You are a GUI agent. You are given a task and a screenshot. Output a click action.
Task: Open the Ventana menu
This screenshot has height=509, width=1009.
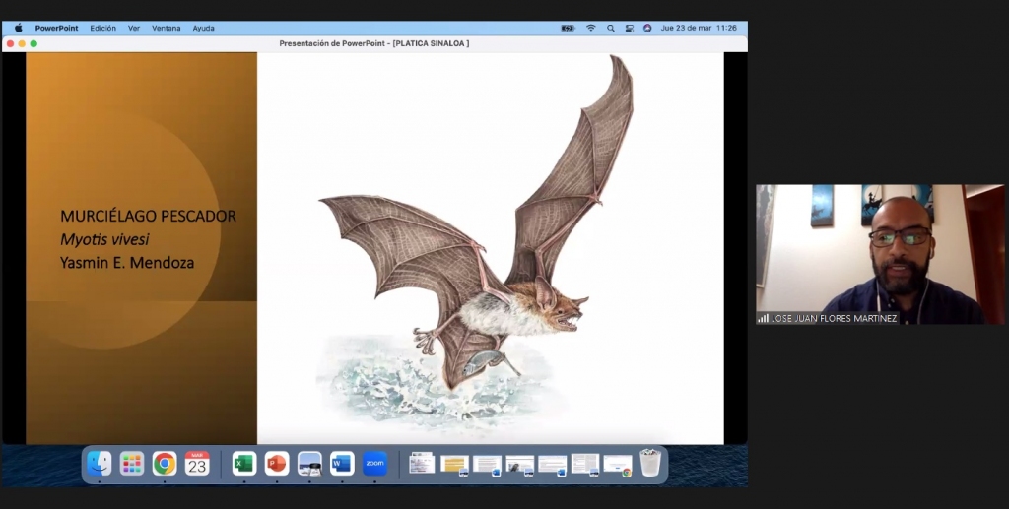pyautogui.click(x=166, y=29)
